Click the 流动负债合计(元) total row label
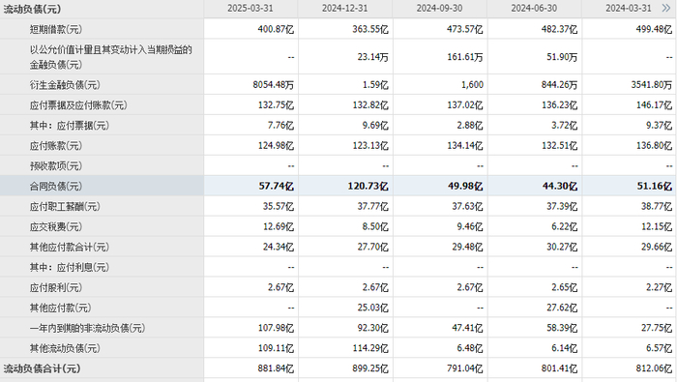 42,369
